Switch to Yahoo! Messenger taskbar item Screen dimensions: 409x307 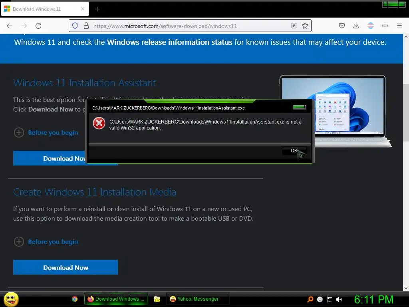click(198, 299)
